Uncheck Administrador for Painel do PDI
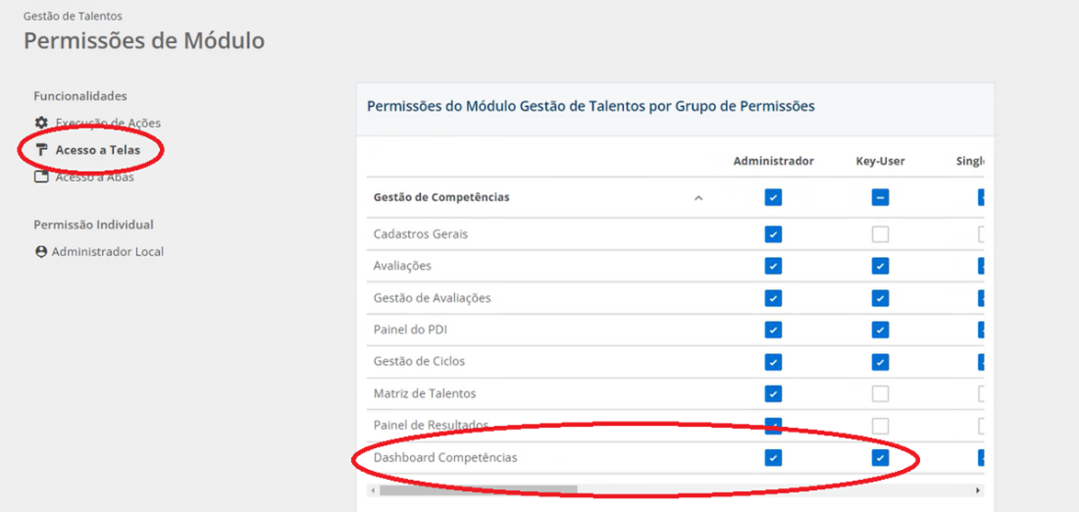 coord(773,330)
